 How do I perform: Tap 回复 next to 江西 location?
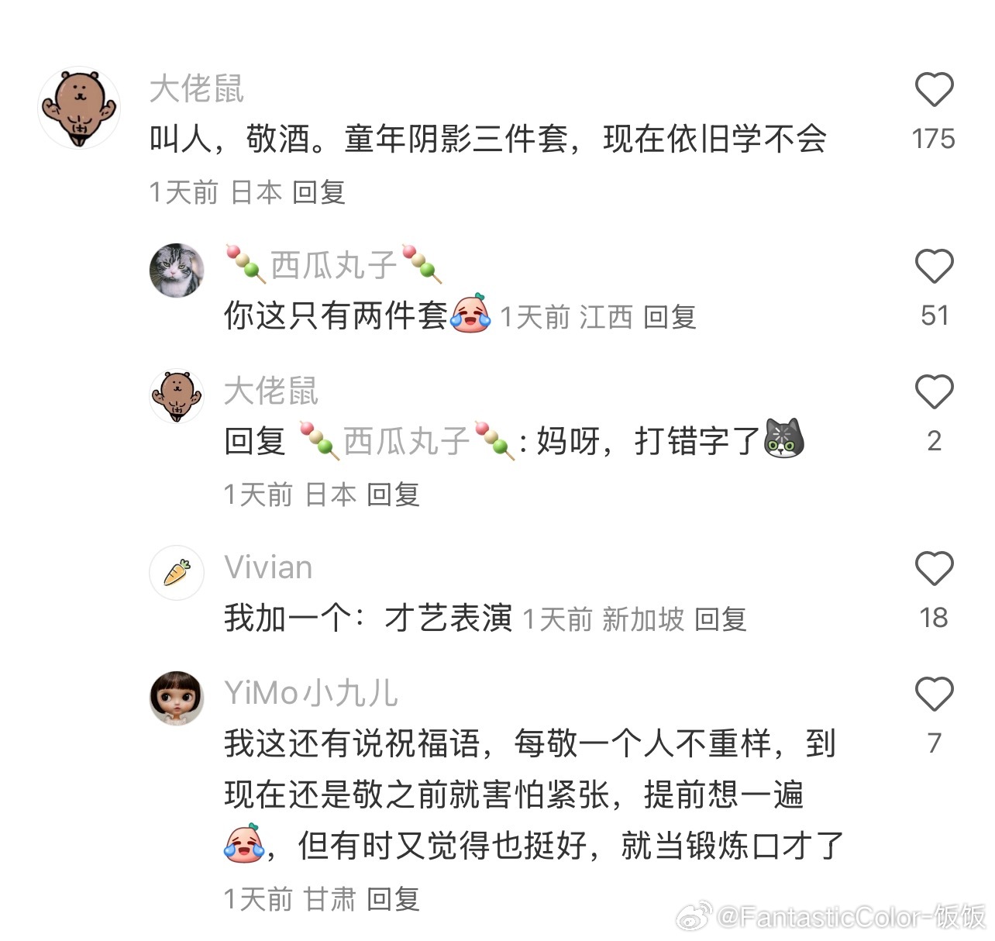point(670,317)
